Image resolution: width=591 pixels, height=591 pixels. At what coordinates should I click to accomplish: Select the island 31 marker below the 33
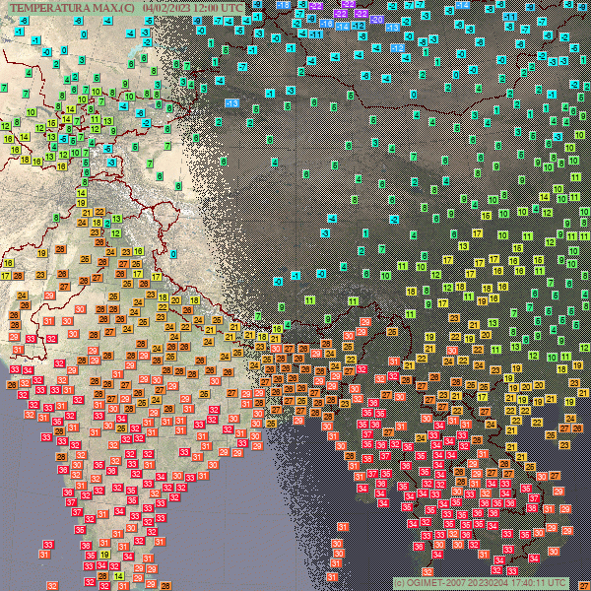tap(44, 555)
